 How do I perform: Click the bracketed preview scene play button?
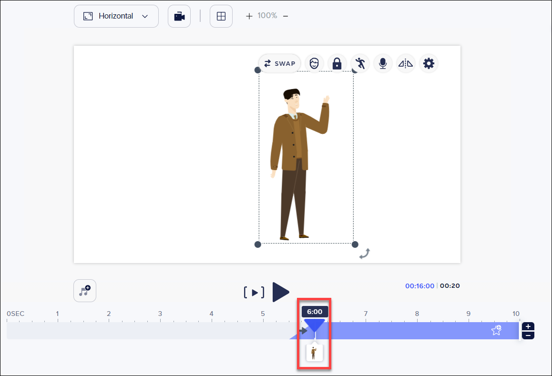pyautogui.click(x=255, y=293)
